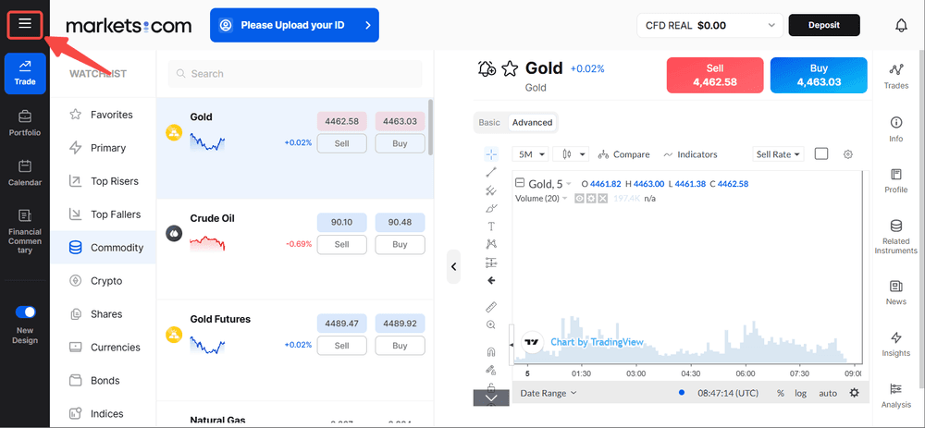
Task: Expand the drawing toolbar down chevron
Action: click(x=491, y=397)
